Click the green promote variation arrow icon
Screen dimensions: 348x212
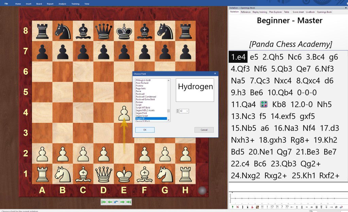point(232,207)
